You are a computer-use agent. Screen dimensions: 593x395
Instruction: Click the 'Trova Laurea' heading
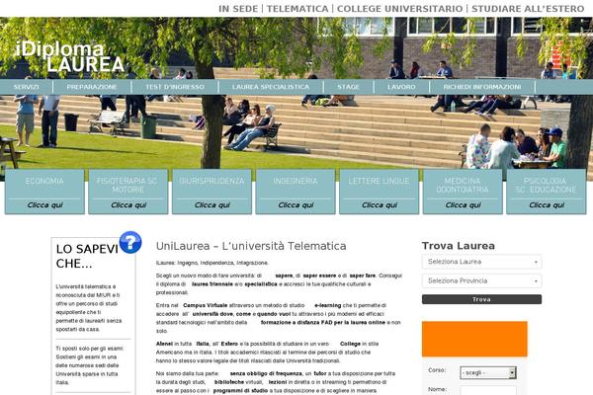(459, 246)
